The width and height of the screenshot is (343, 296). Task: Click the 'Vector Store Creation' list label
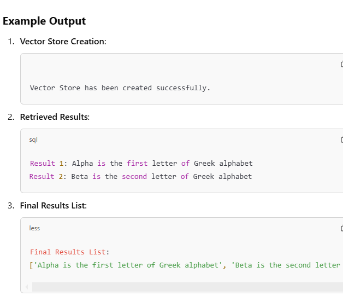tap(62, 42)
